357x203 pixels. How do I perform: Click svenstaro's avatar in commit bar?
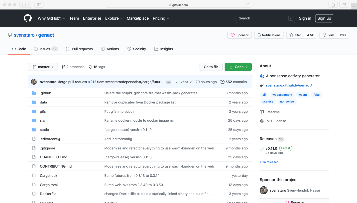[x=34, y=82]
